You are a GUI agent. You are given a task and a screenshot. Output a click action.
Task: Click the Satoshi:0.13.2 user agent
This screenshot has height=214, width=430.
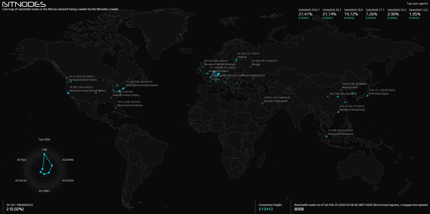[x=418, y=10]
